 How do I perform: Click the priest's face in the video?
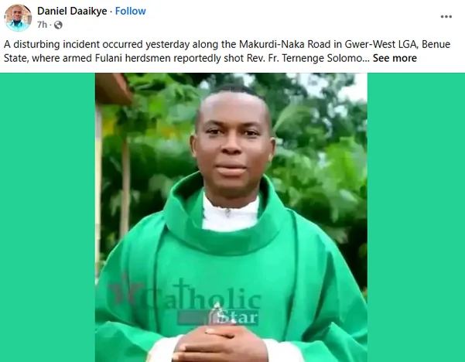pos(232,142)
